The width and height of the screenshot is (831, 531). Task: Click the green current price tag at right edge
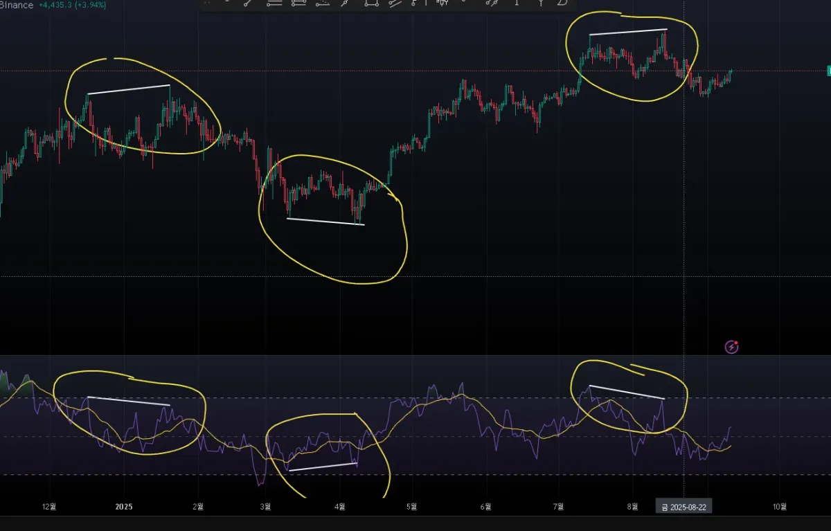(x=829, y=71)
